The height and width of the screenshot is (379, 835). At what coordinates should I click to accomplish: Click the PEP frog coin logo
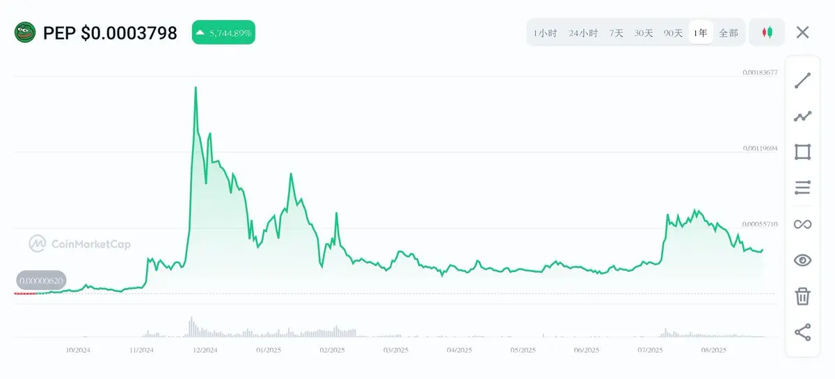pos(25,33)
